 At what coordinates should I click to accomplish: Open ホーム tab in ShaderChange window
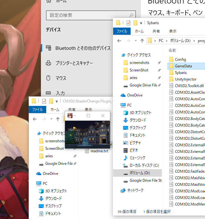[55, 110]
